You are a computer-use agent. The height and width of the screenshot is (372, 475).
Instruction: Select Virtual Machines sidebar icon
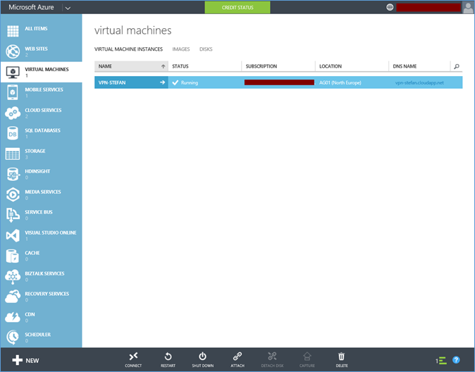[x=13, y=72]
